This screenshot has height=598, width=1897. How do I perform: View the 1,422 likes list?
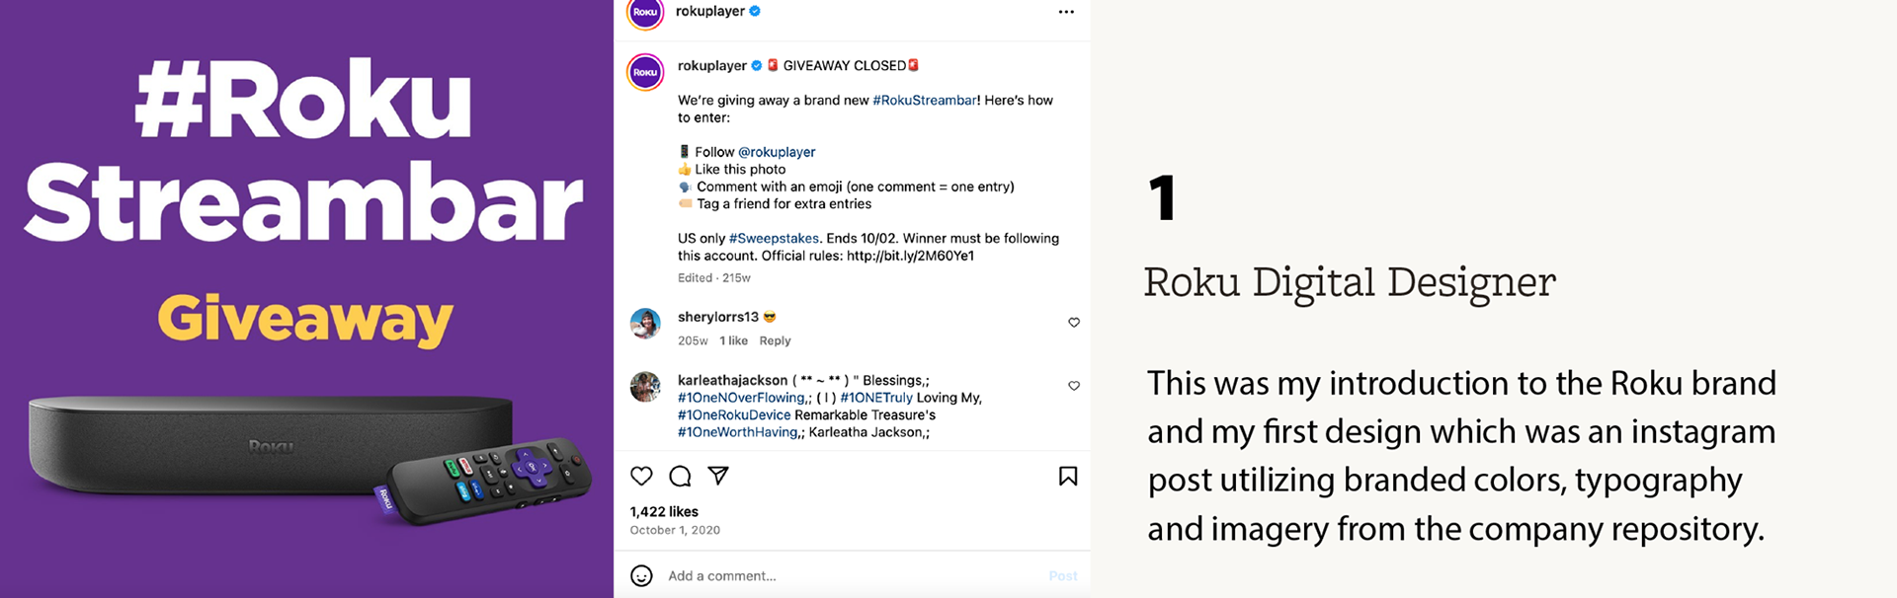click(664, 511)
